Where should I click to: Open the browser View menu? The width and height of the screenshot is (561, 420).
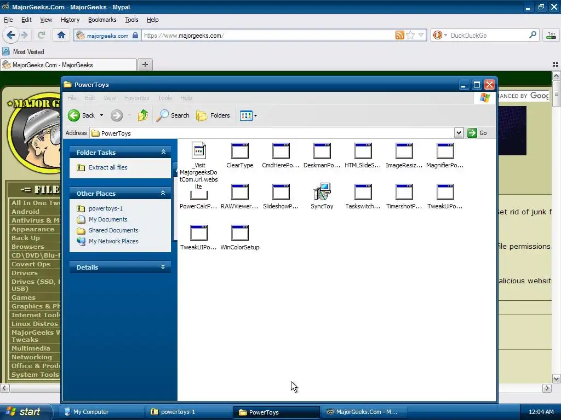46,20
